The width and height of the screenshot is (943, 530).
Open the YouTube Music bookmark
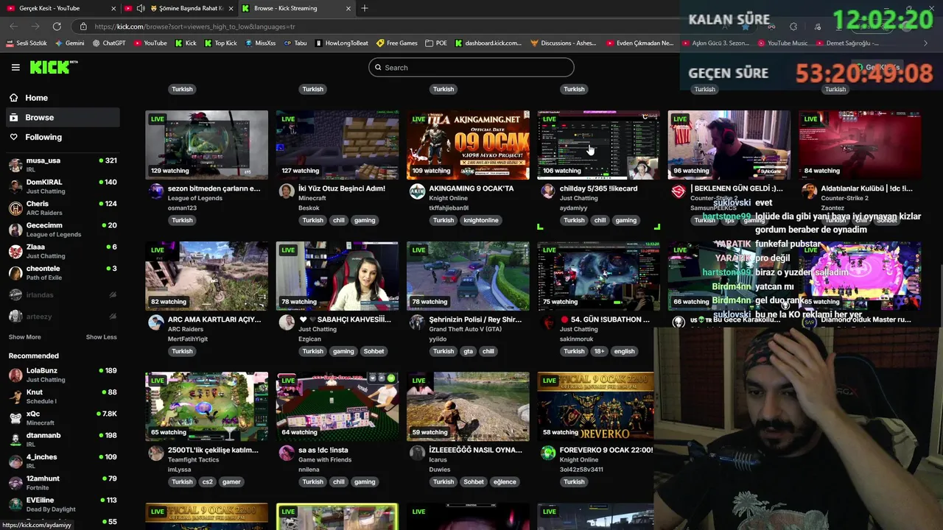coord(782,43)
